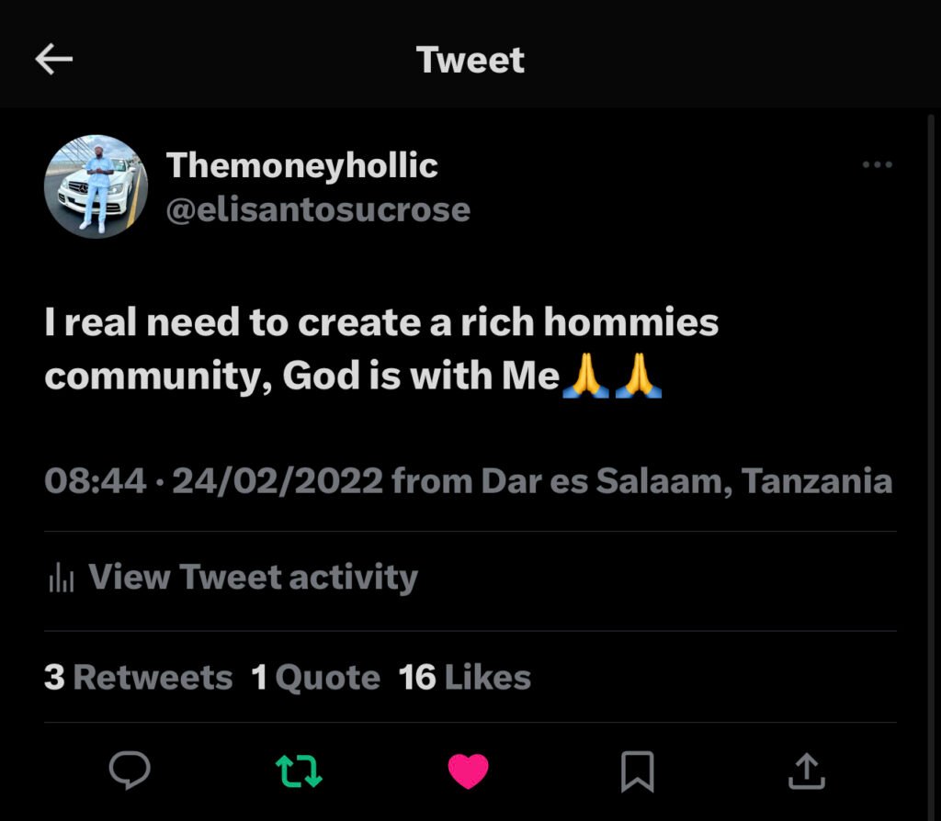
Task: Open View Tweet activity
Action: point(253,578)
